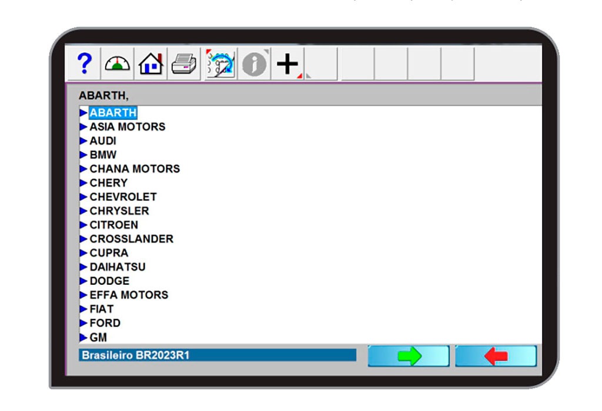Image resolution: width=602 pixels, height=411 pixels.
Task: Select CHANA MOTORS in the list
Action: 135,169
